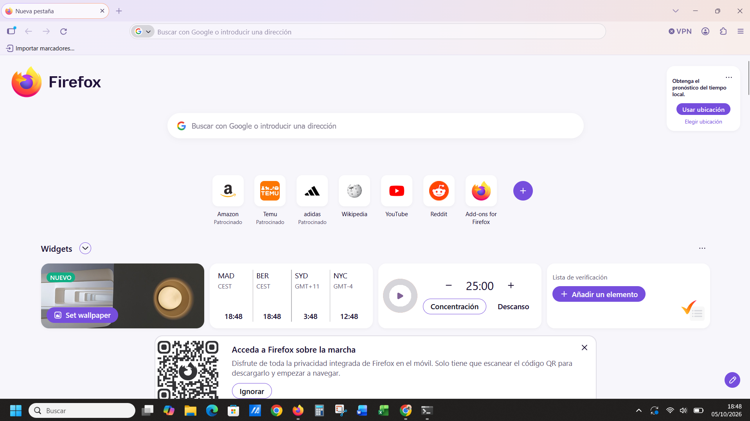
Task: Select the Concentración timer mode
Action: point(455,306)
